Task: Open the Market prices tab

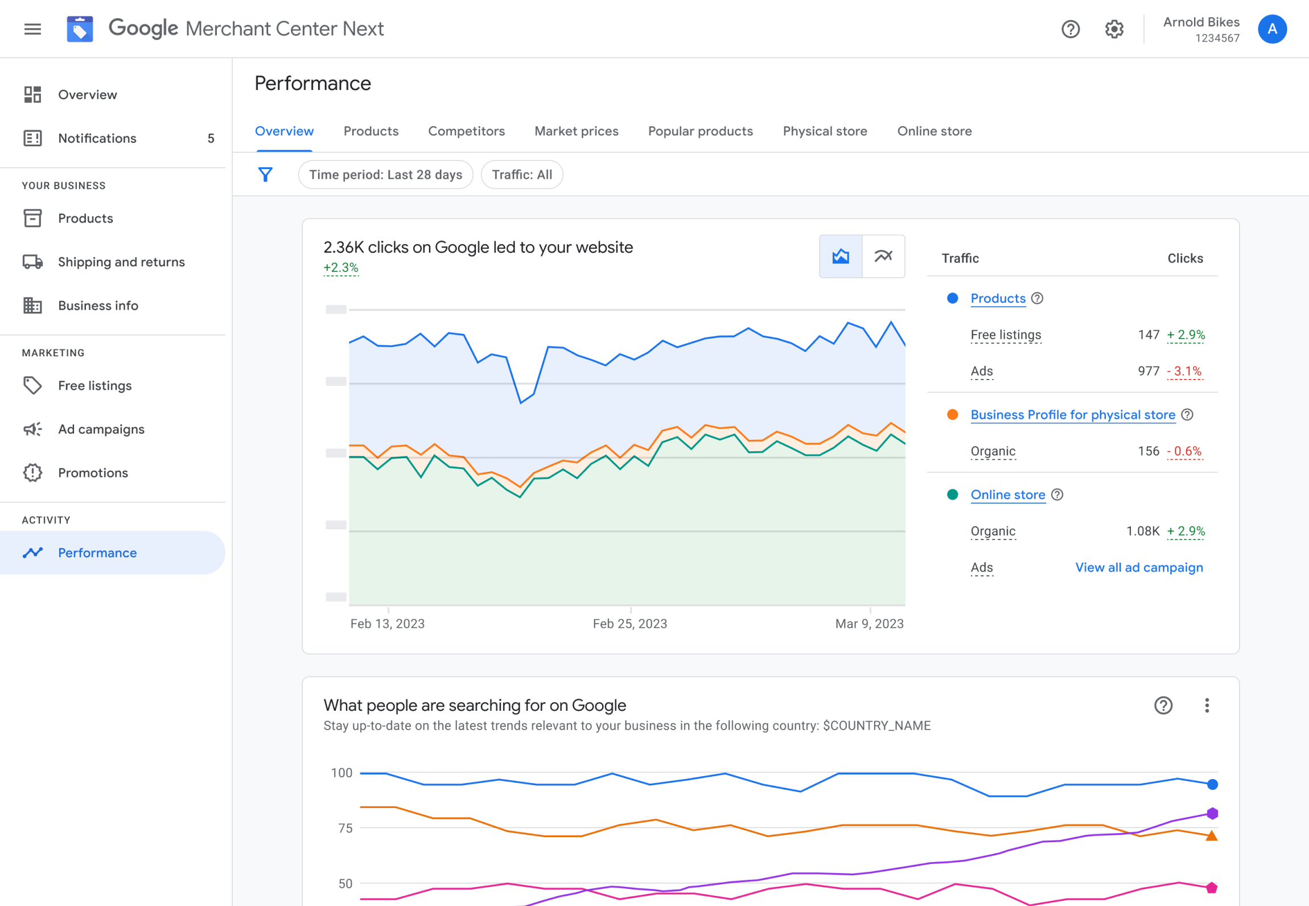Action: pyautogui.click(x=576, y=131)
